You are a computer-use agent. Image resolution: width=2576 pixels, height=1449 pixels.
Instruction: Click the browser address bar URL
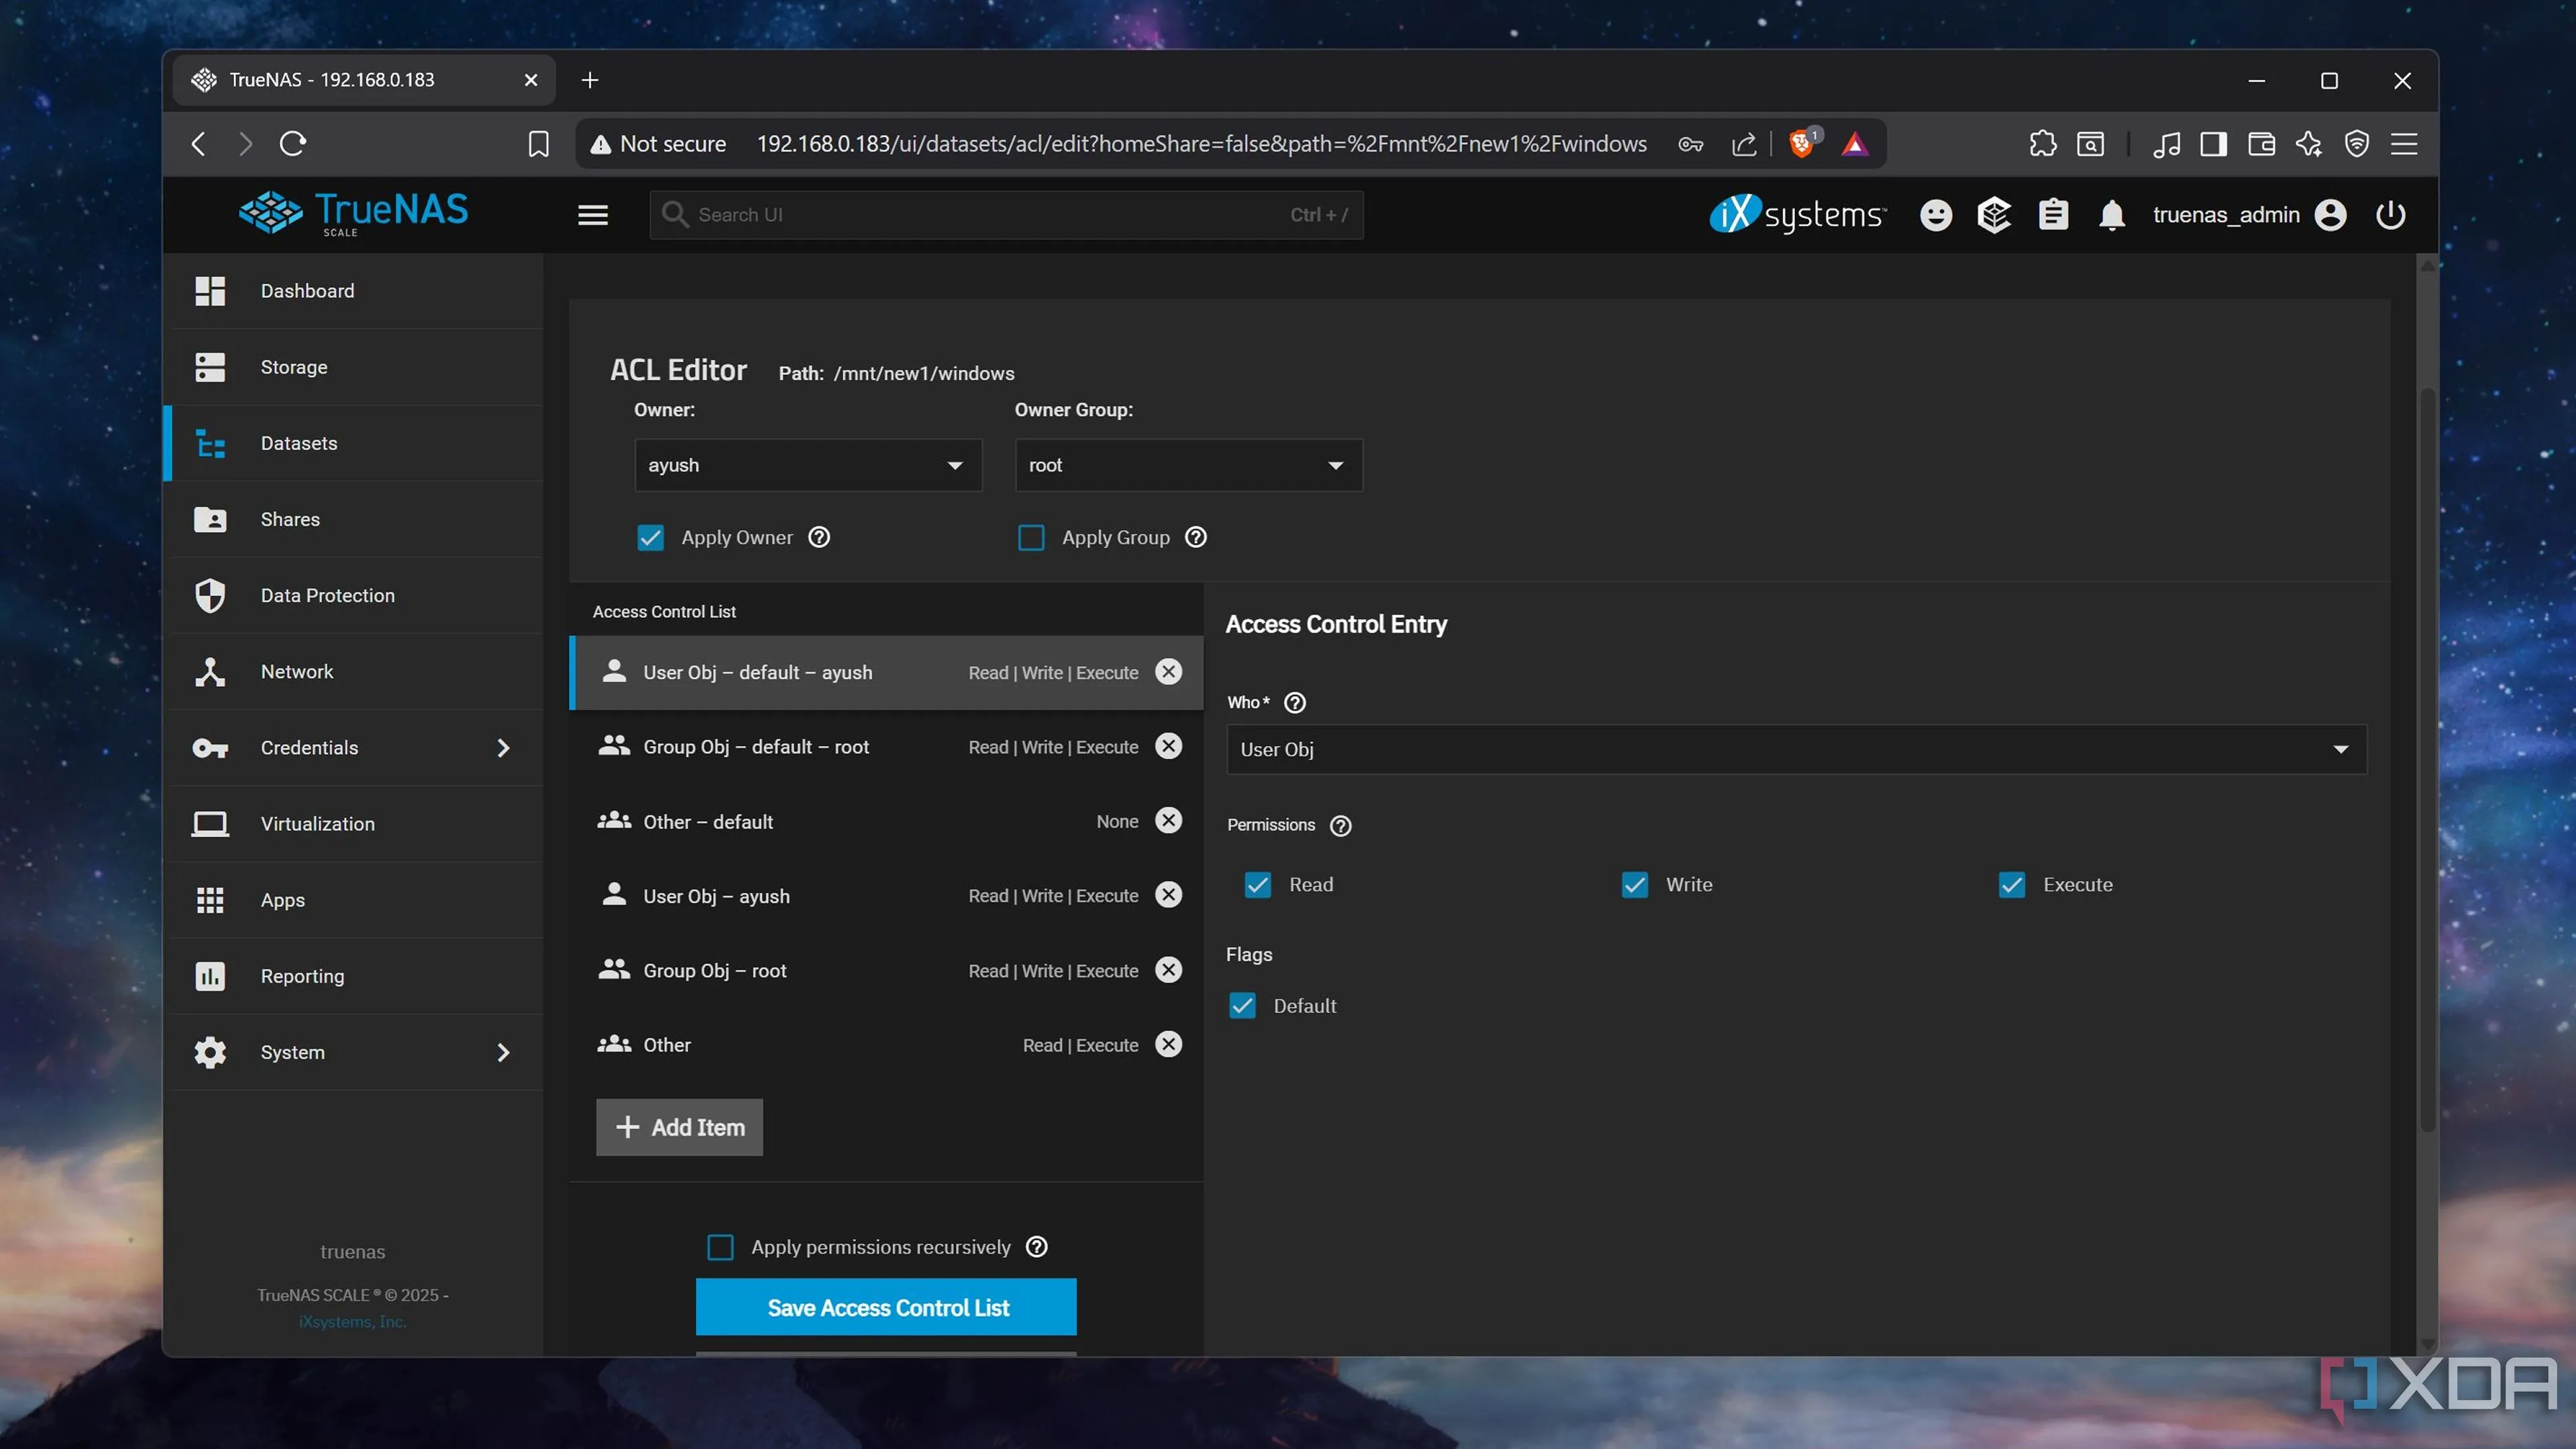click(x=1201, y=144)
